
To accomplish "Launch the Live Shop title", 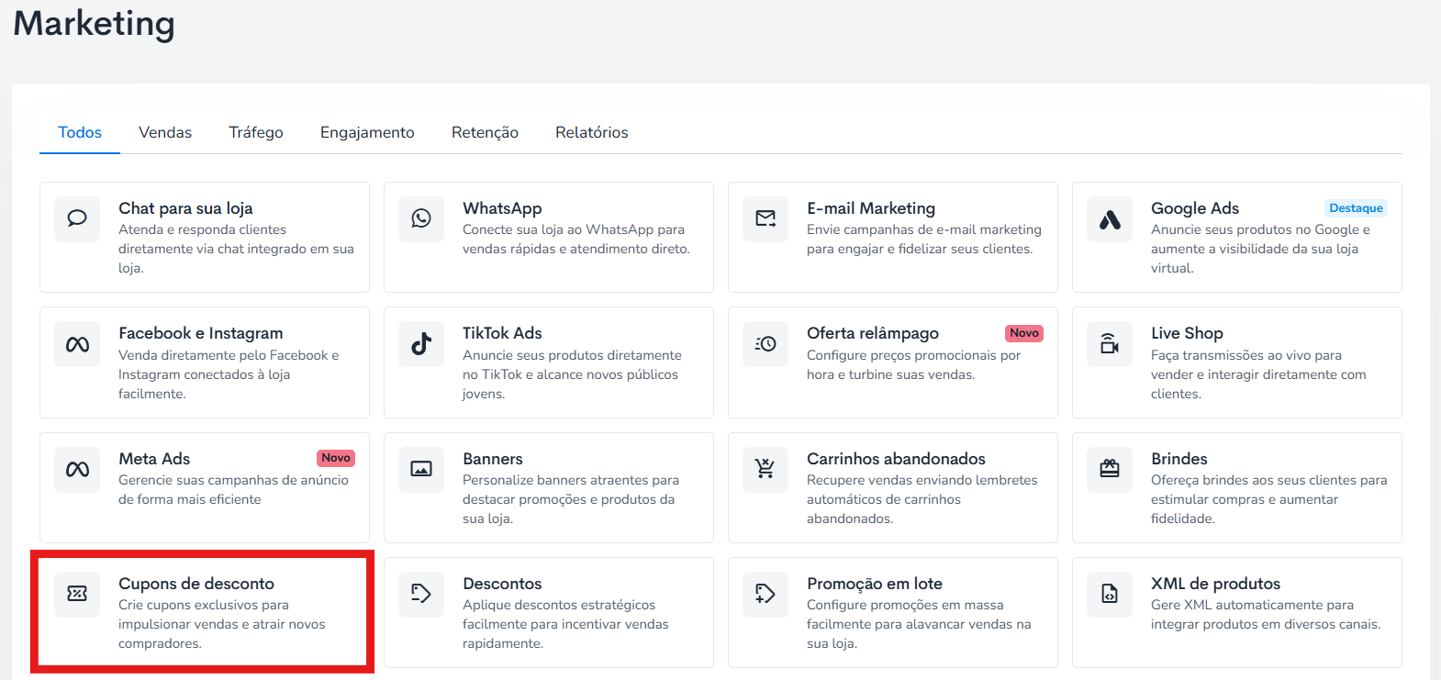I will tap(1187, 333).
